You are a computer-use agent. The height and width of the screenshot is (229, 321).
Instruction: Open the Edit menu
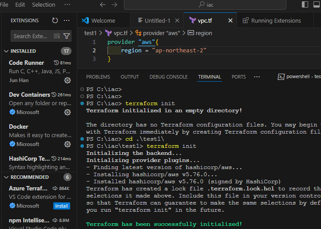20,4
